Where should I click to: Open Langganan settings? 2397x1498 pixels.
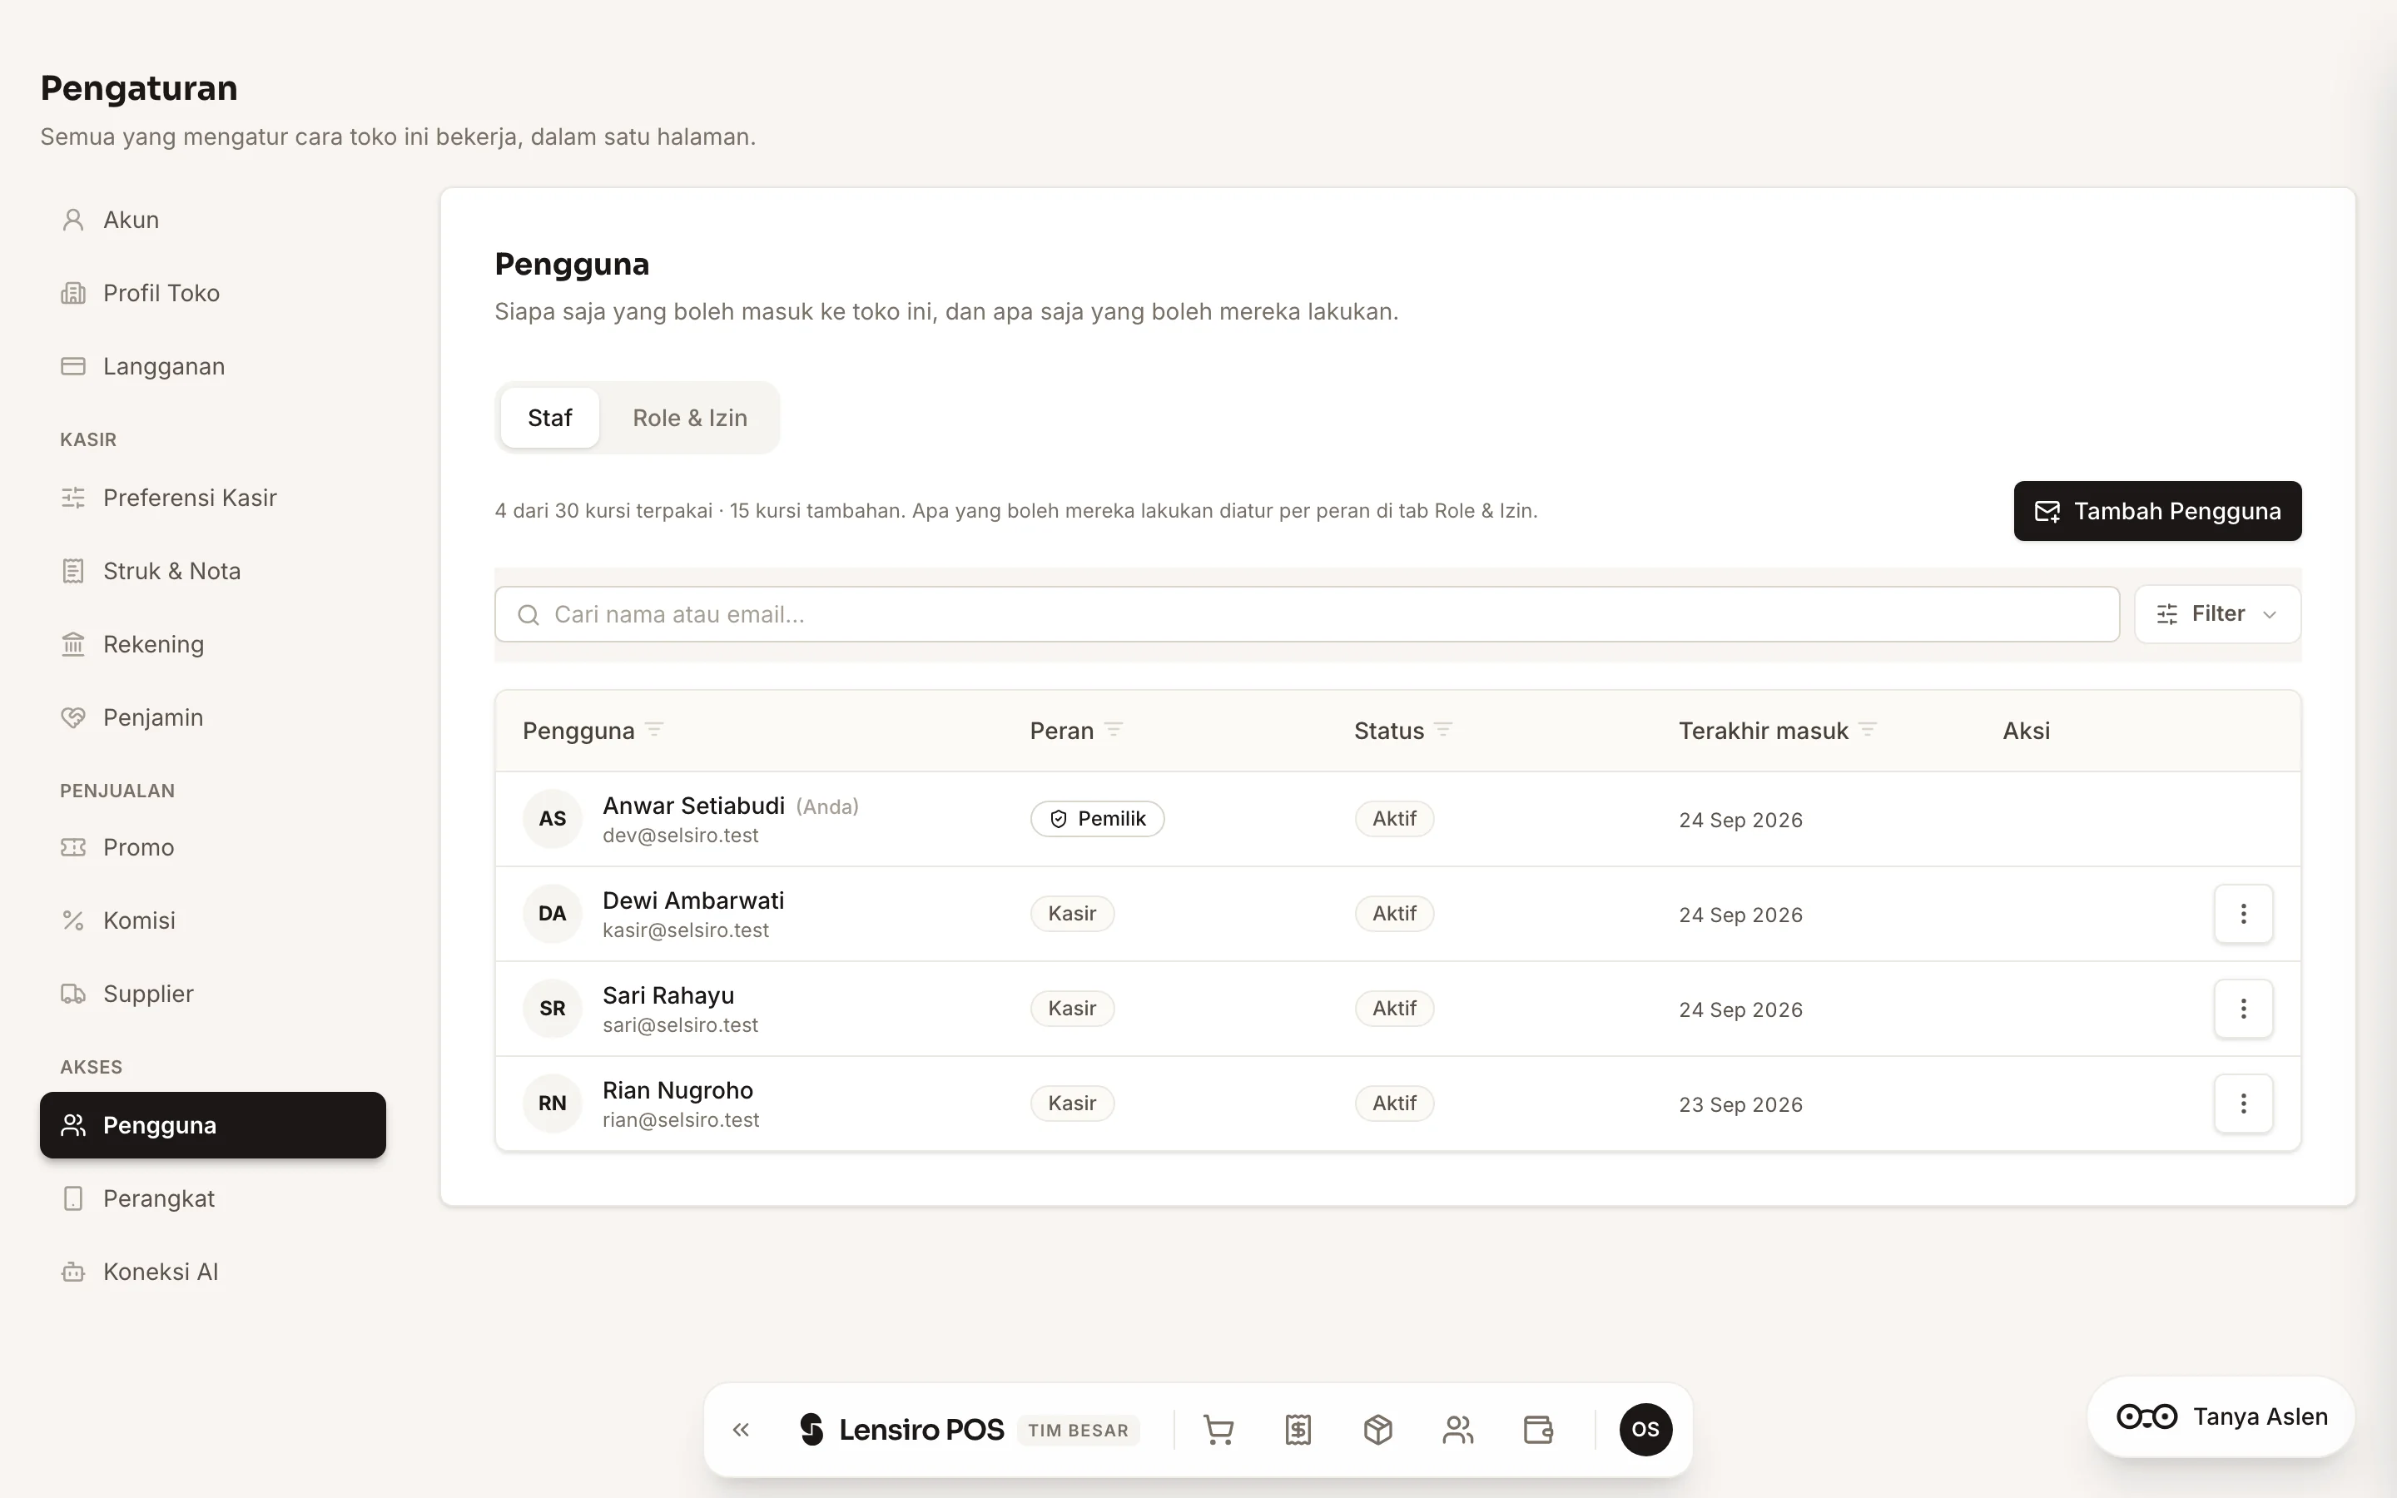[213, 366]
